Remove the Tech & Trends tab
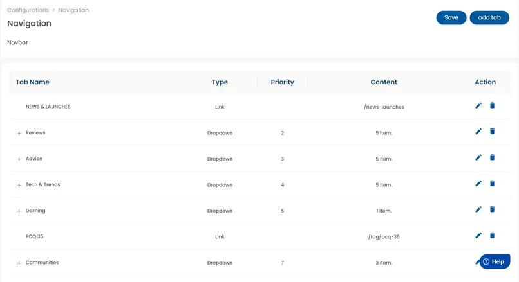 coord(492,184)
